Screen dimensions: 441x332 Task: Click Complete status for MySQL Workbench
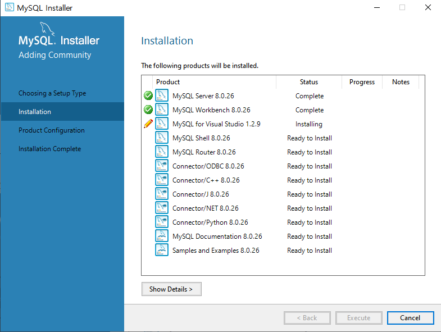point(310,110)
